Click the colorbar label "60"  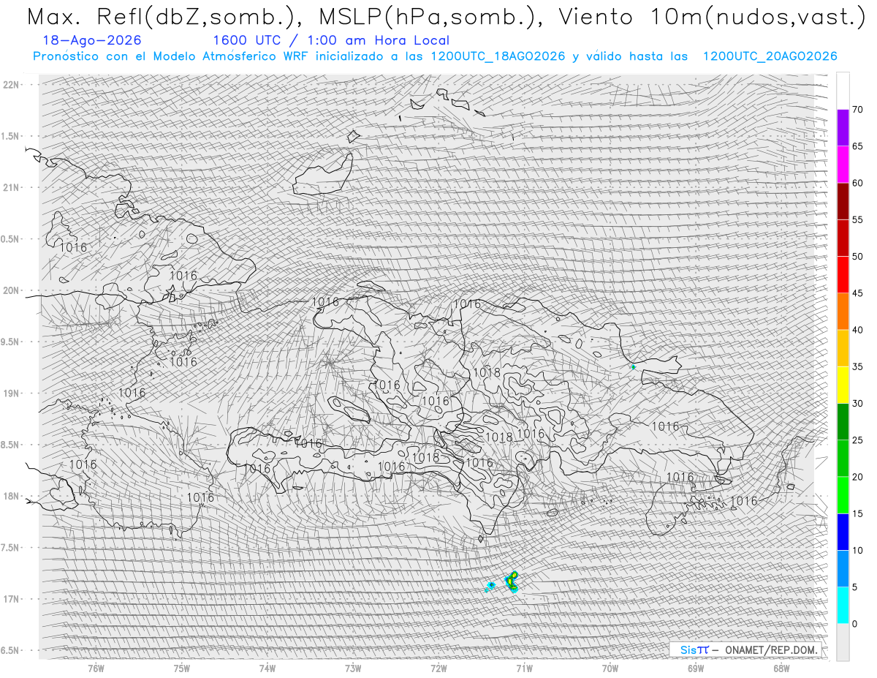coord(857,183)
